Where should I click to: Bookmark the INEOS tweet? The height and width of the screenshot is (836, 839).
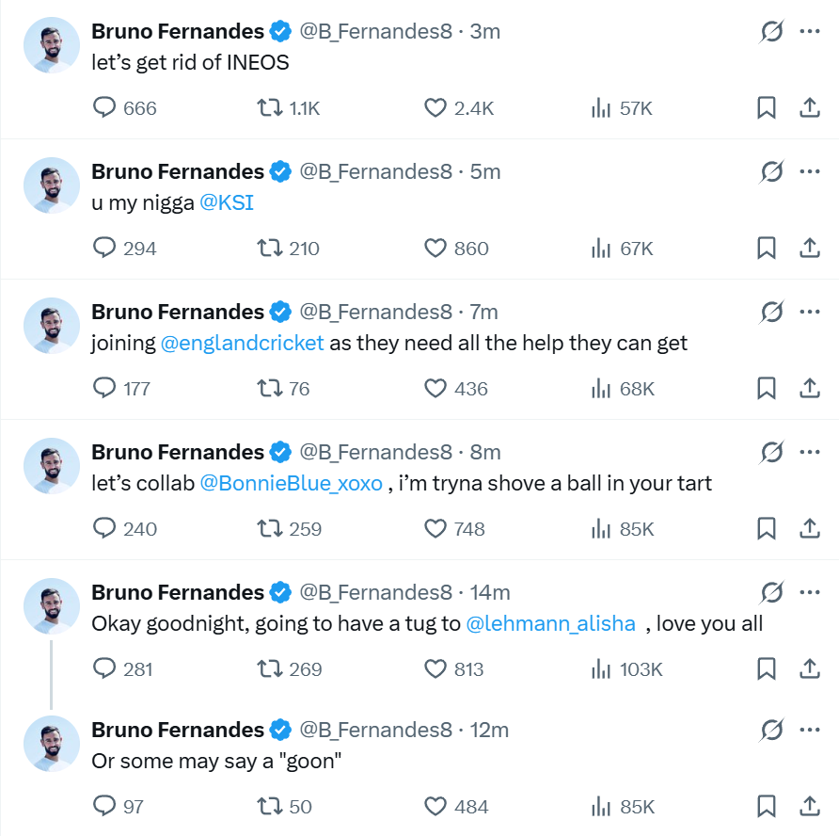point(767,108)
